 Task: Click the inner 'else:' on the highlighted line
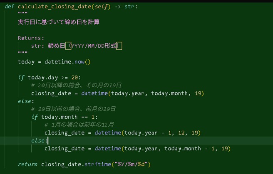tap(40, 140)
